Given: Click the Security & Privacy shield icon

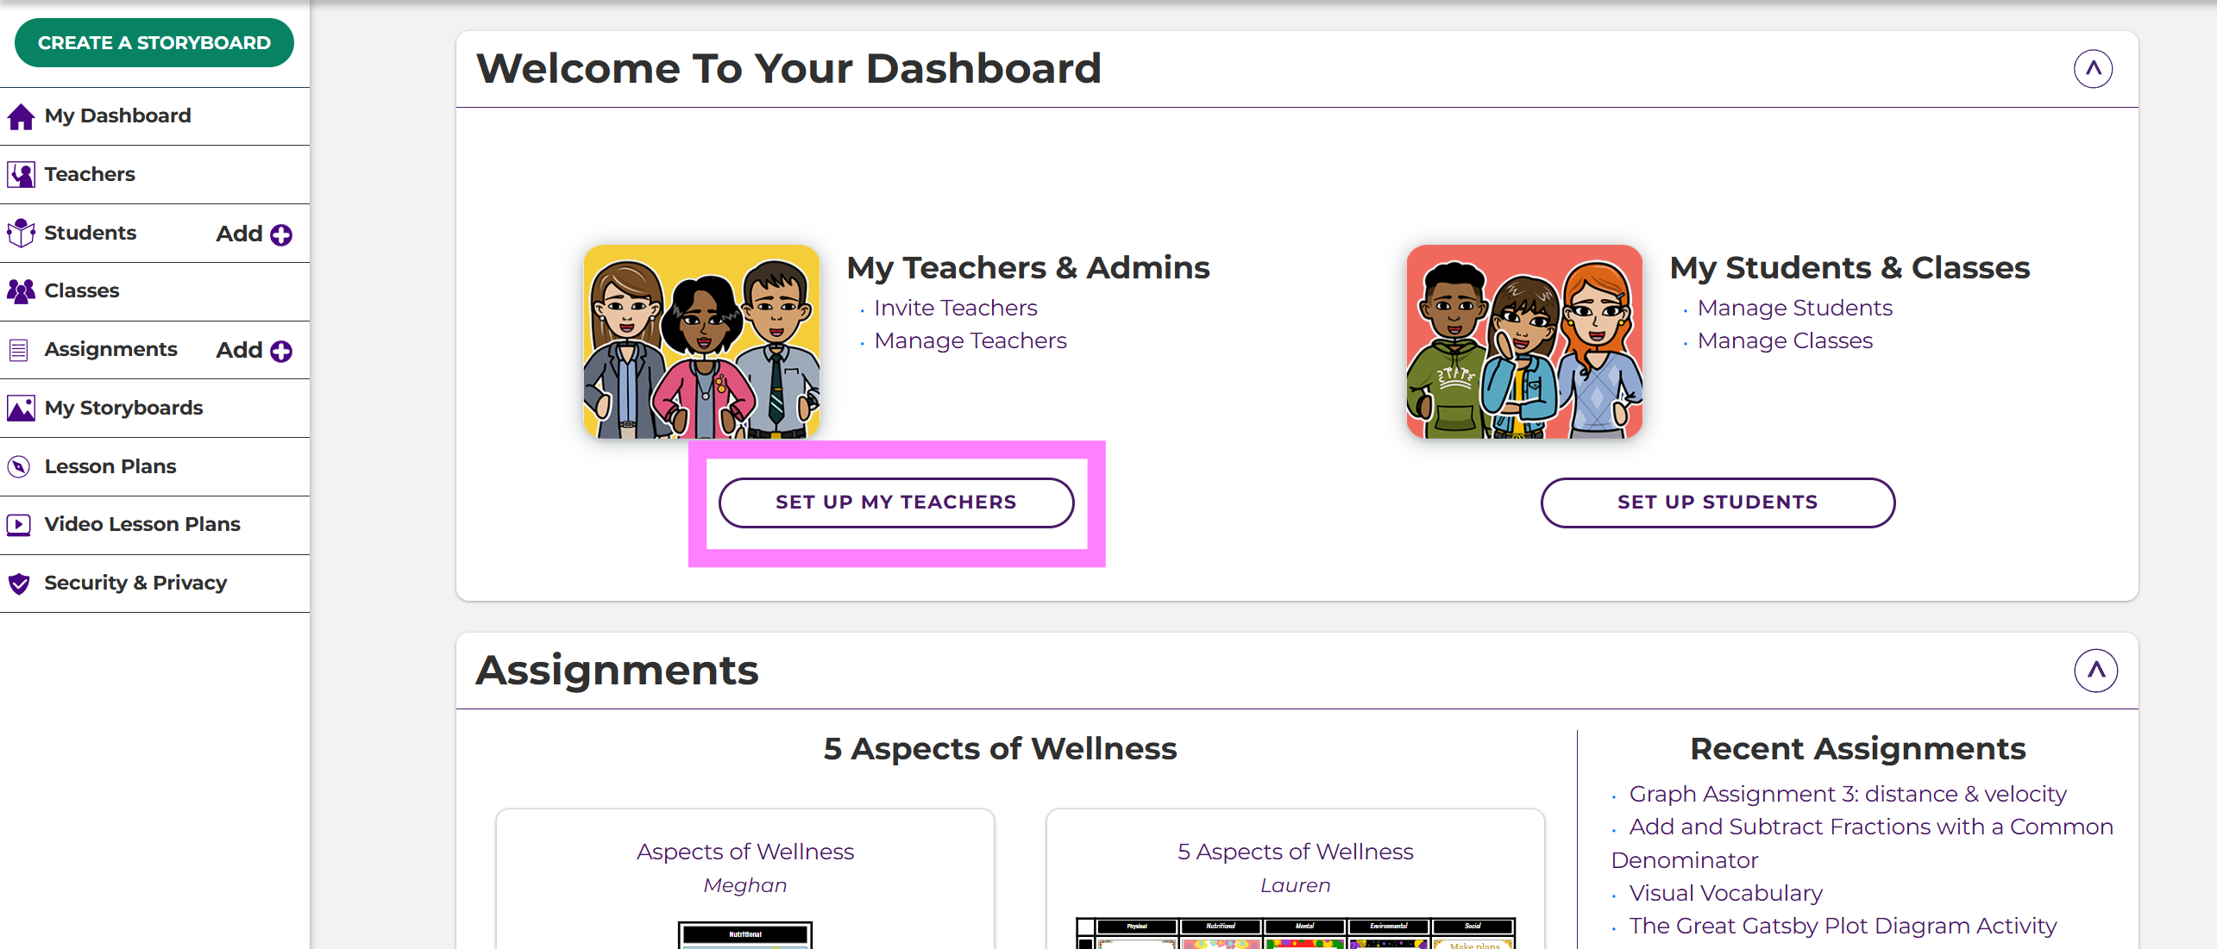Looking at the screenshot, I should (19, 584).
